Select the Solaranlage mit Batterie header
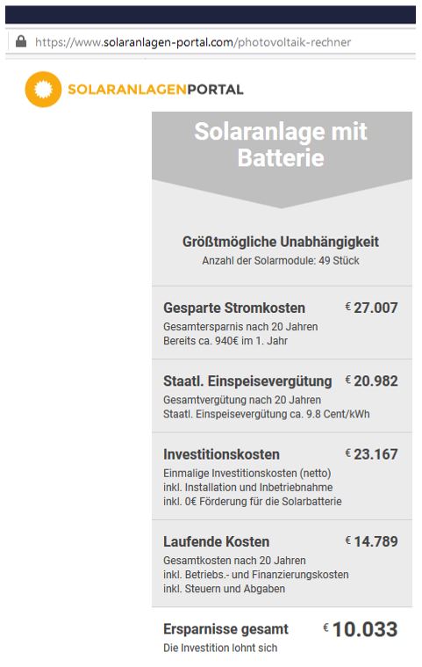 pos(281,145)
